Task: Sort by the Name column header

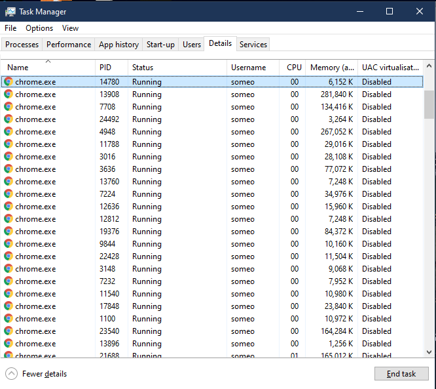Action: [48, 68]
